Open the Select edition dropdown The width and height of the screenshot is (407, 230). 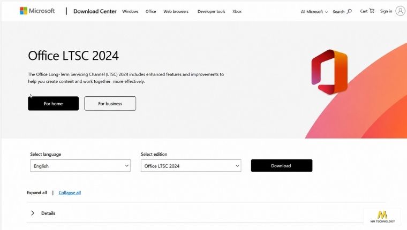(191, 166)
